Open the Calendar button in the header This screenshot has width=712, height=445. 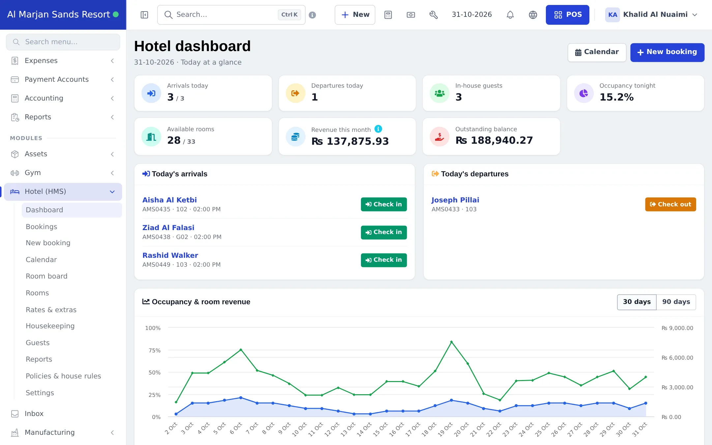[x=597, y=52]
